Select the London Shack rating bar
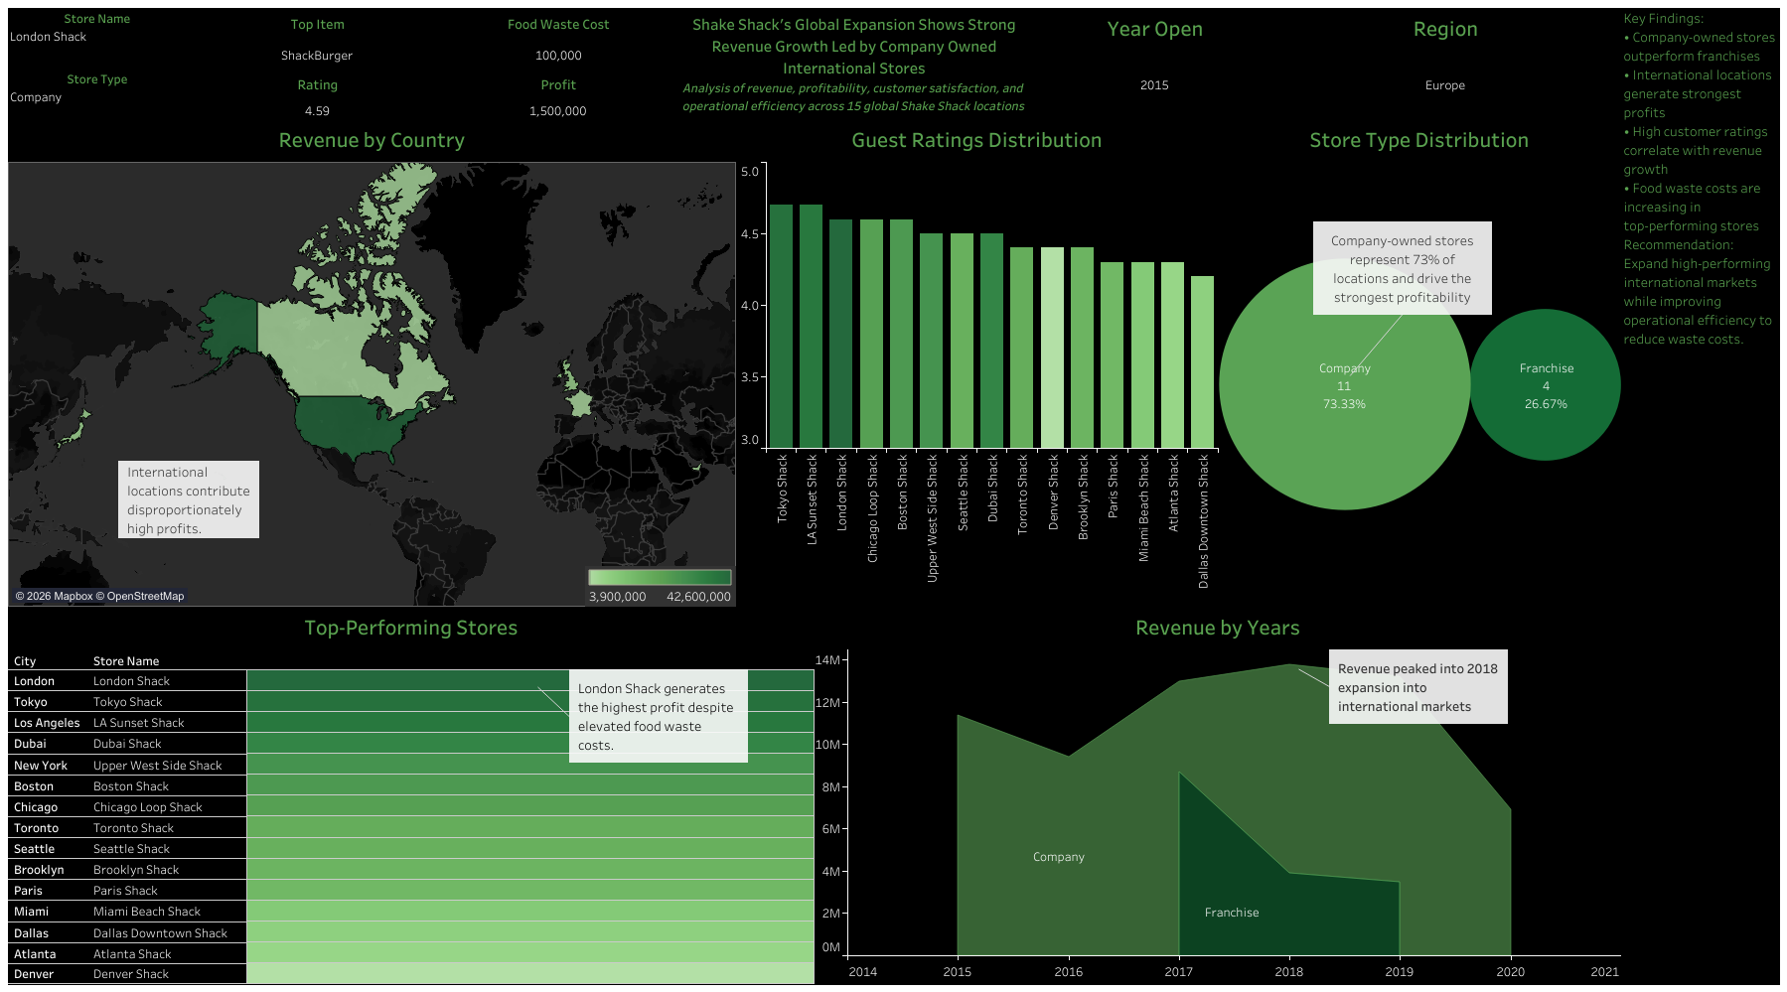 click(x=840, y=334)
